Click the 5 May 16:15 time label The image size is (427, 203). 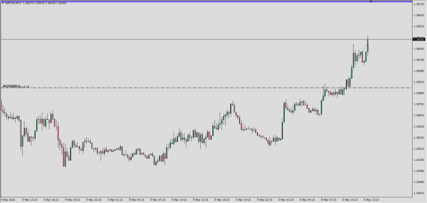pyautogui.click(x=222, y=200)
